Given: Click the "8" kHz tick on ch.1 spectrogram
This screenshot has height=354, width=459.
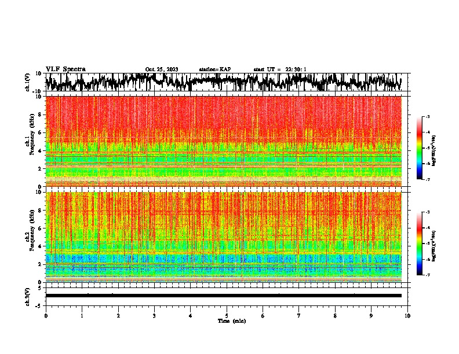Looking at the screenshot, I should coord(40,115).
